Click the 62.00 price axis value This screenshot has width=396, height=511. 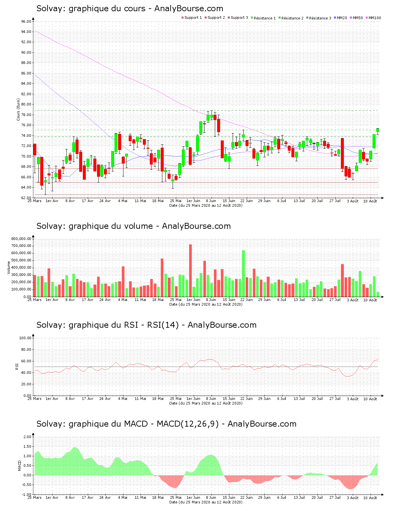pos(26,198)
